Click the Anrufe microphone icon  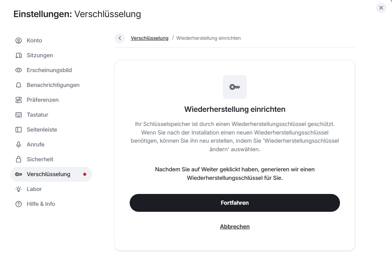tap(18, 144)
